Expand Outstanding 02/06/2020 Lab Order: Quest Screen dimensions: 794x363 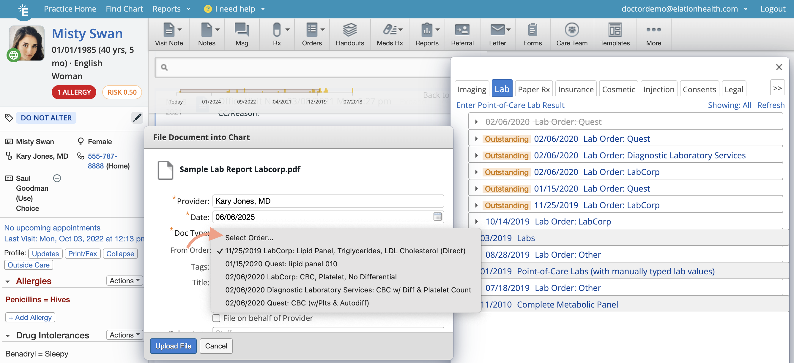click(x=476, y=139)
